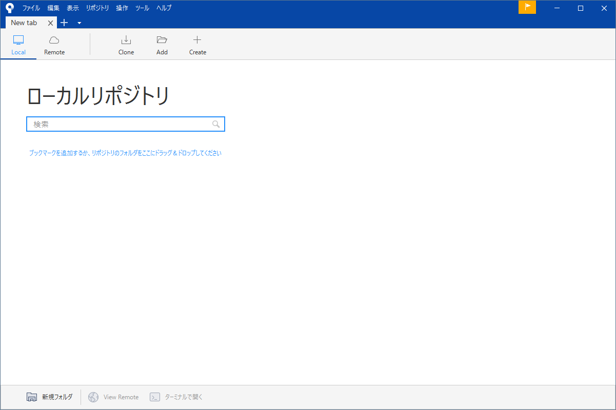Click the magnifier search icon
Image resolution: width=616 pixels, height=410 pixels.
point(216,124)
